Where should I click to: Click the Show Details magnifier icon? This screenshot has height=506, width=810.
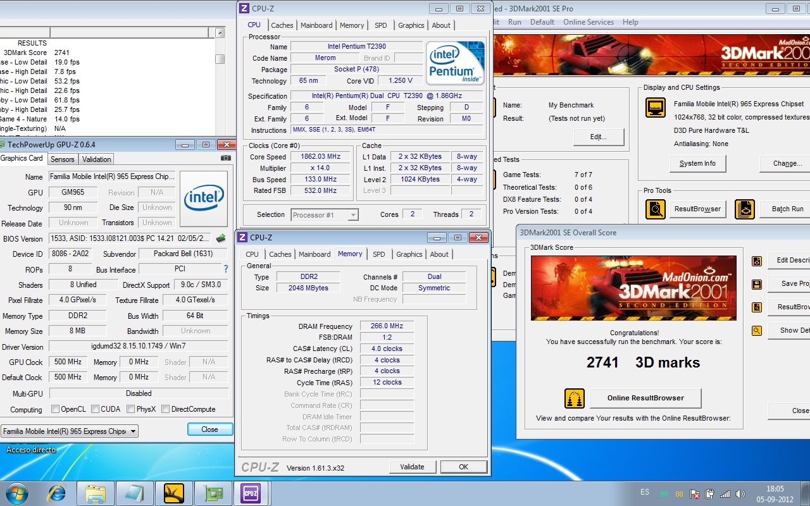tap(756, 330)
